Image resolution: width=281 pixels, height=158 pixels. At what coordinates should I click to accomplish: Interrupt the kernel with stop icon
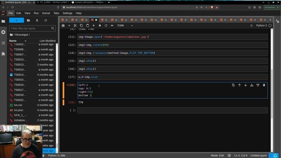(x=100, y=25)
